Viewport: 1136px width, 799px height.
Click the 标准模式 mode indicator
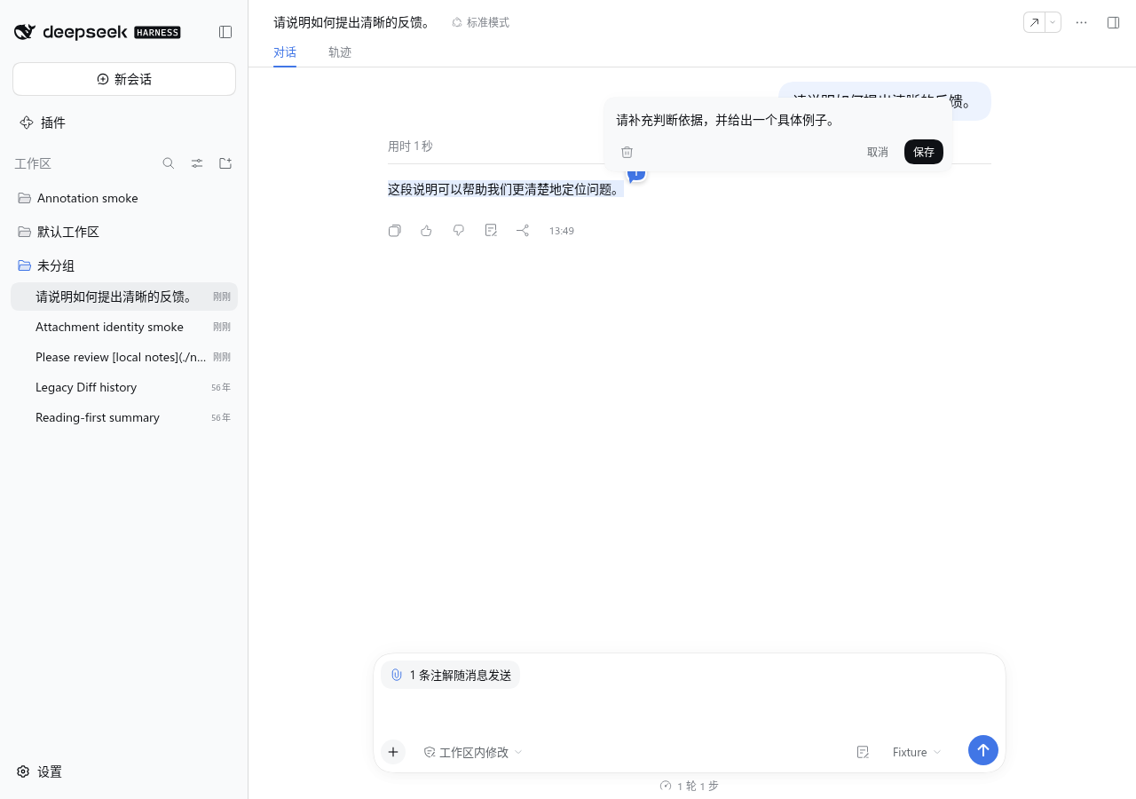point(480,22)
